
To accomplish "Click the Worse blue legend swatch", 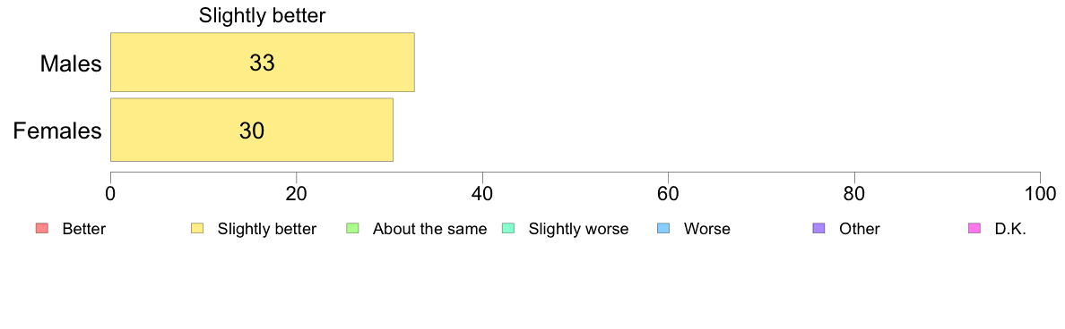I will coord(662,229).
